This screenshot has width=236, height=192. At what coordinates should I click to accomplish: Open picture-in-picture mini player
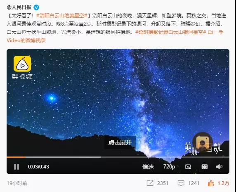coord(188,167)
